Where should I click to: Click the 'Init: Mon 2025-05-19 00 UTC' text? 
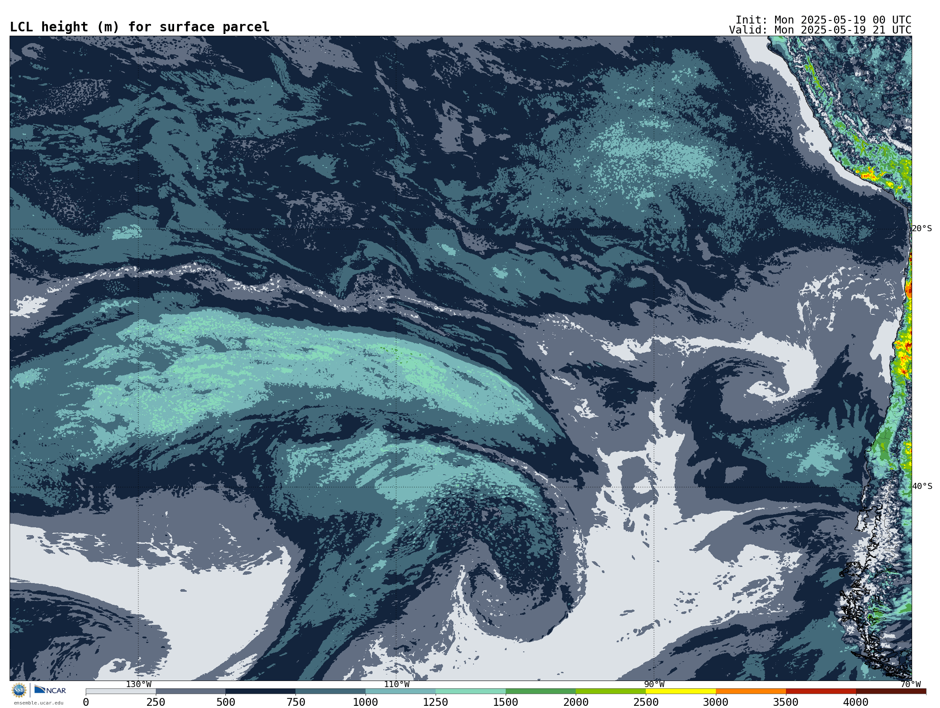823,20
